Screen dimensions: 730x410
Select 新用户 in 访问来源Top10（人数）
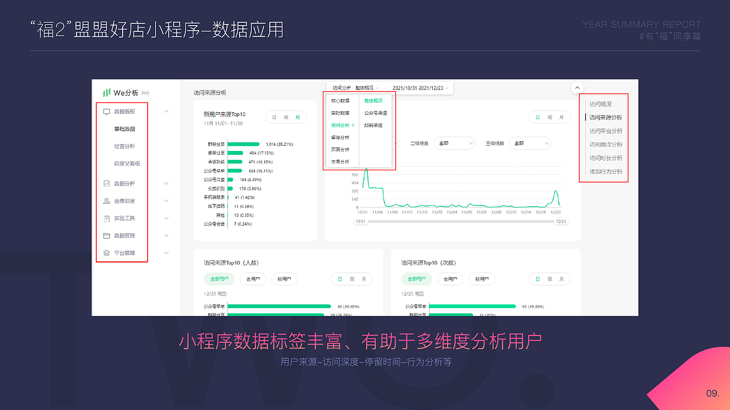click(284, 280)
